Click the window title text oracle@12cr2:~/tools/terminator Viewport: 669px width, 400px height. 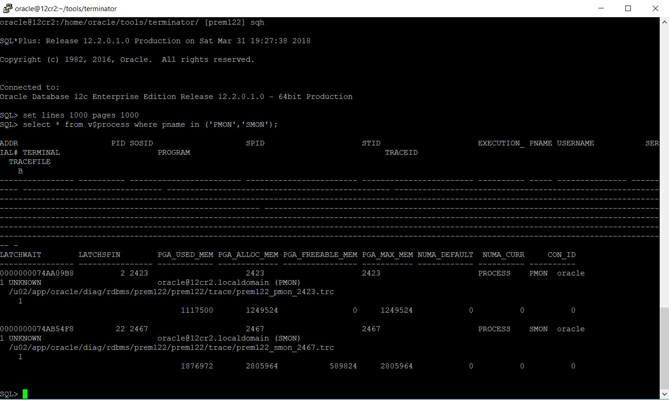(66, 8)
